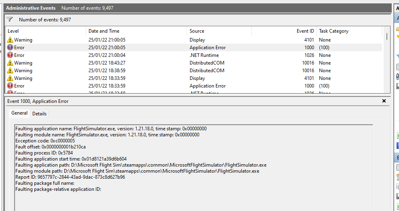Click 'Faulting process ID: 0x5784' line
The height and width of the screenshot is (211, 399).
tap(44, 153)
